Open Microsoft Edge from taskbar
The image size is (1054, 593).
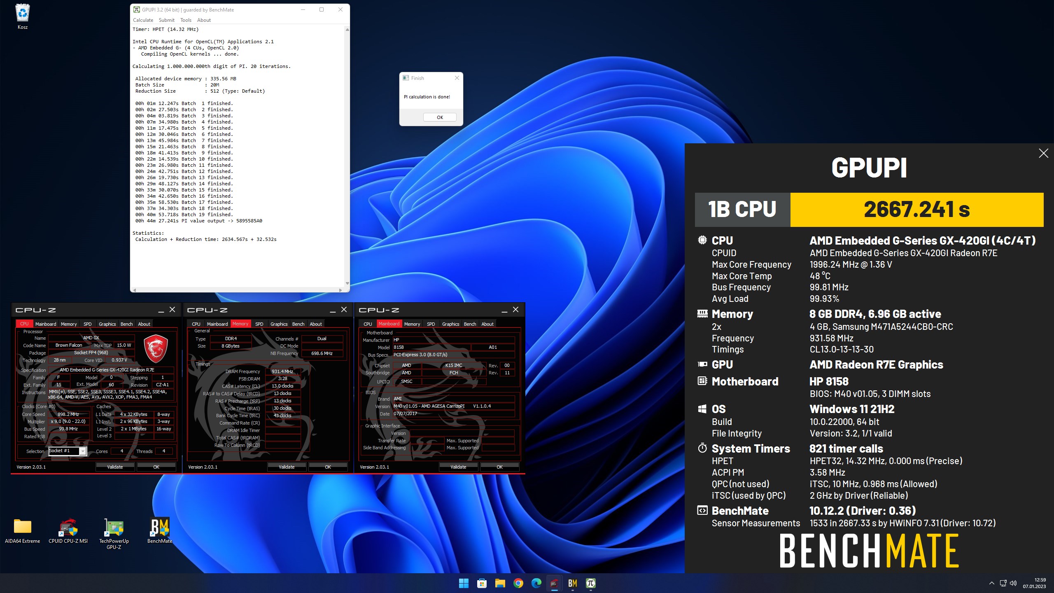pos(536,583)
